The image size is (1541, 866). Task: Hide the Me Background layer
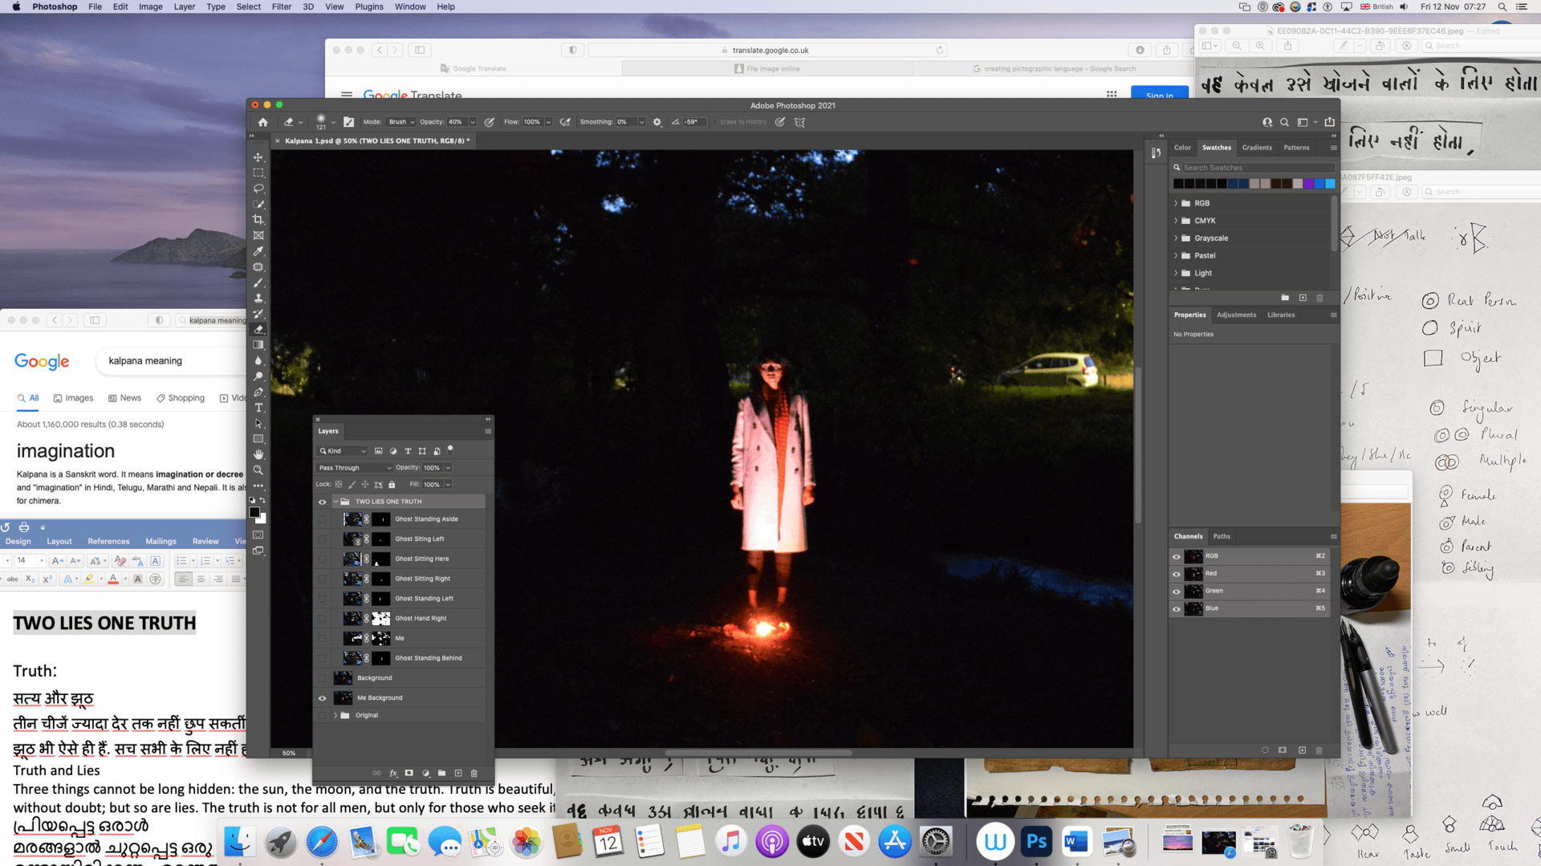[x=323, y=698]
